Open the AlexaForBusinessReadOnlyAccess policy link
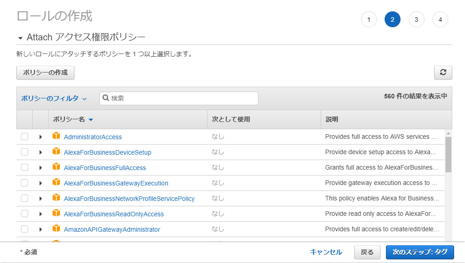 pyautogui.click(x=114, y=214)
